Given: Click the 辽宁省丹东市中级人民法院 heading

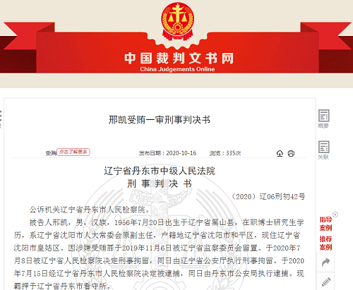Looking at the screenshot, I should click(x=160, y=171).
